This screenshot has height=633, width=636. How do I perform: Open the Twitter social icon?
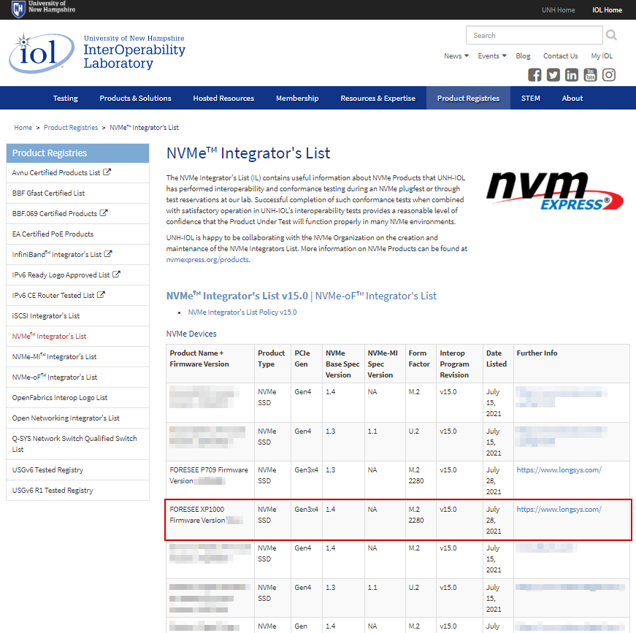pyautogui.click(x=553, y=74)
